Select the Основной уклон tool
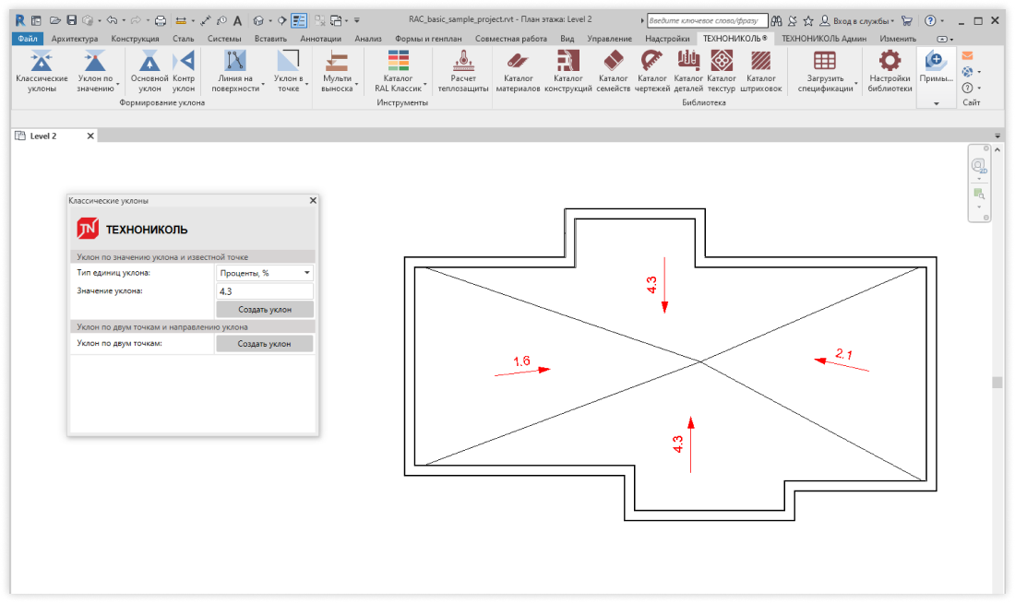The height and width of the screenshot is (603, 1015). coord(149,71)
